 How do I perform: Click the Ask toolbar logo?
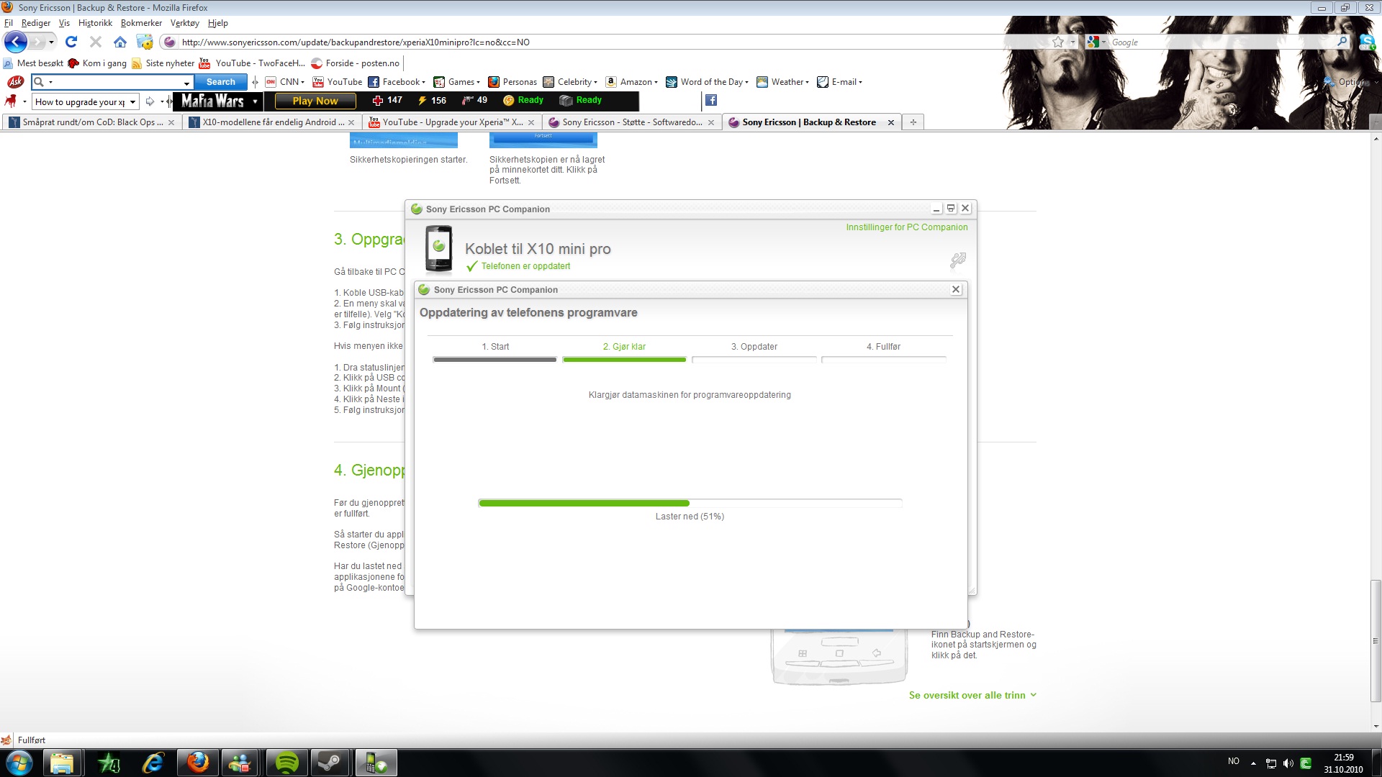15,82
